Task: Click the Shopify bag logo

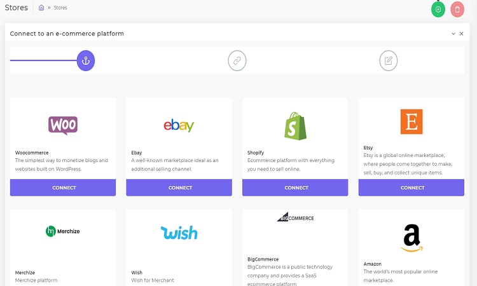Action: point(295,126)
